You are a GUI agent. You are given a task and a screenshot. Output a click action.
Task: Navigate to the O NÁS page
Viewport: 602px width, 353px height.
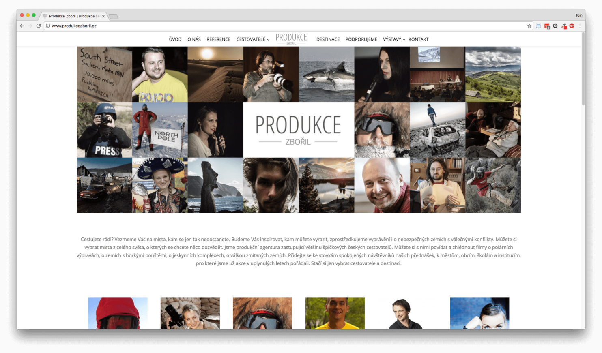(x=194, y=39)
